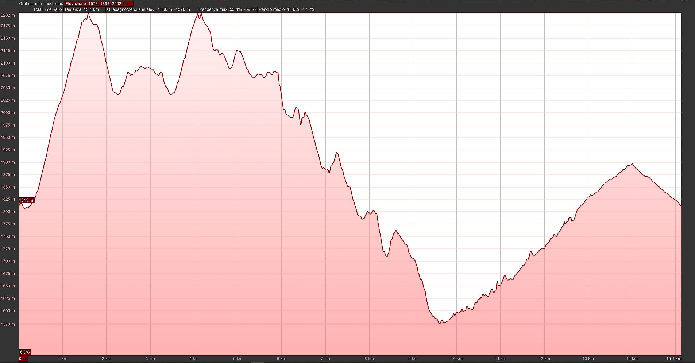Screen dimensions: 695x363
Task: Click the 0 m distance marker label
Action: [x=23, y=359]
